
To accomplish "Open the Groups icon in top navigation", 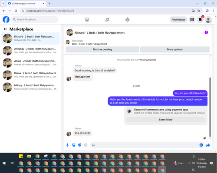I will click(x=128, y=20).
